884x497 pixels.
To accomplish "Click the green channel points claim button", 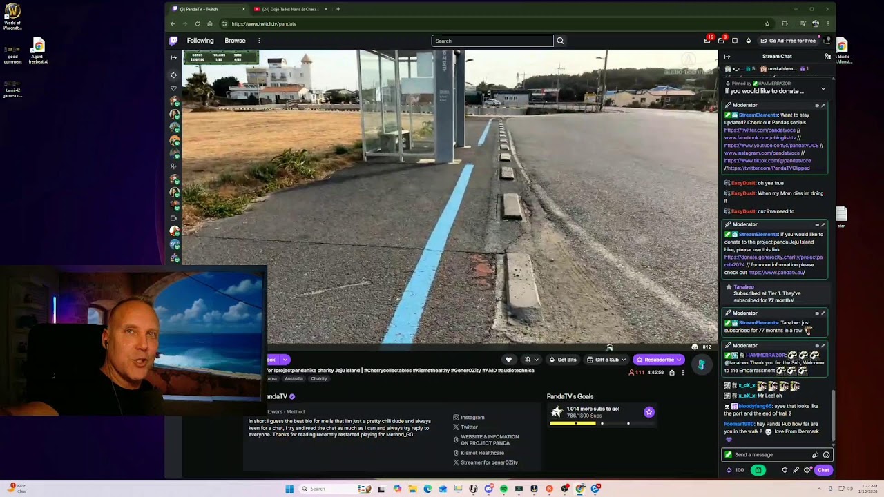I will (x=758, y=470).
